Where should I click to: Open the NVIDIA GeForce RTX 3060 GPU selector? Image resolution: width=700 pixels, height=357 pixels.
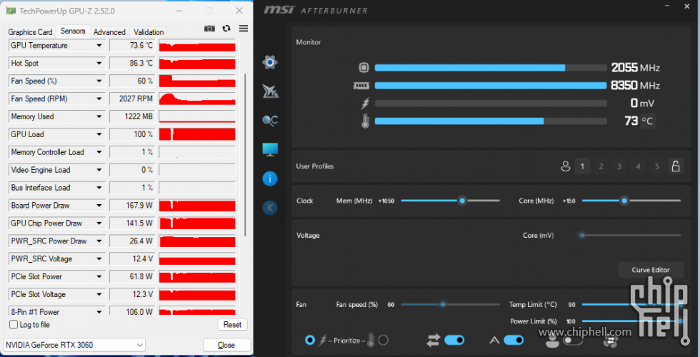coord(74,345)
